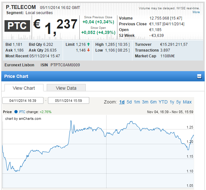This screenshot has width=206, height=190.
Task: Set chart zoom to Max
Action: pyautogui.click(x=187, y=102)
